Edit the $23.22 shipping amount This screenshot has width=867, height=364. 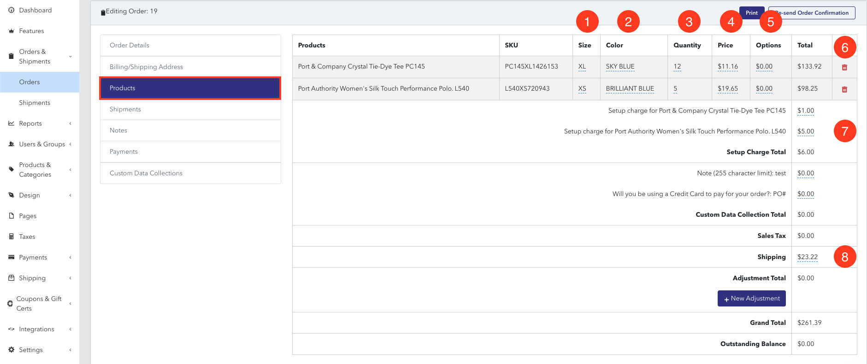click(808, 257)
